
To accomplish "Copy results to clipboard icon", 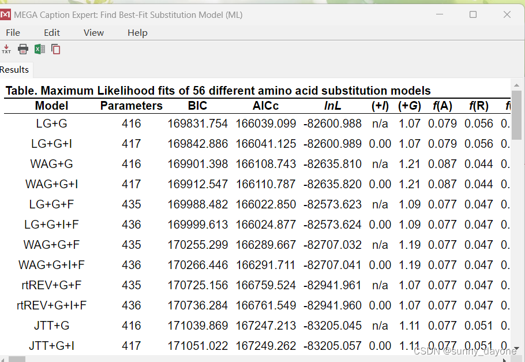I will (x=55, y=49).
